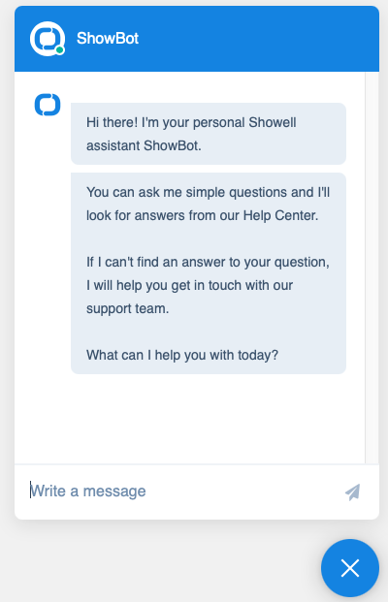Viewport: 388px width, 602px height.
Task: Send the message with paper plane icon
Action: pyautogui.click(x=353, y=491)
